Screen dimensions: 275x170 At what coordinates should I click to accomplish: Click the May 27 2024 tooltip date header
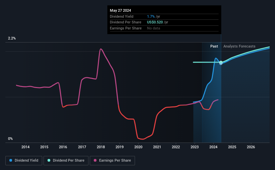tap(121, 10)
